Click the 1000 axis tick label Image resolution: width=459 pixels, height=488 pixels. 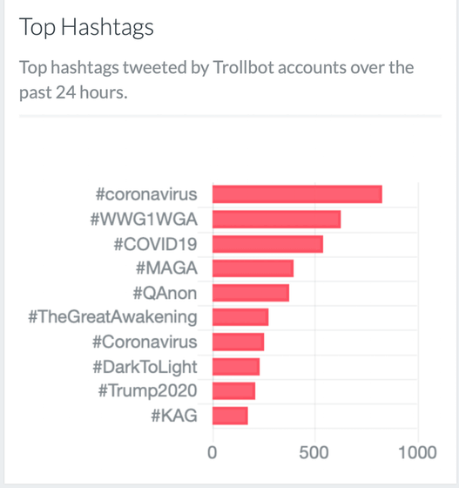(x=418, y=453)
